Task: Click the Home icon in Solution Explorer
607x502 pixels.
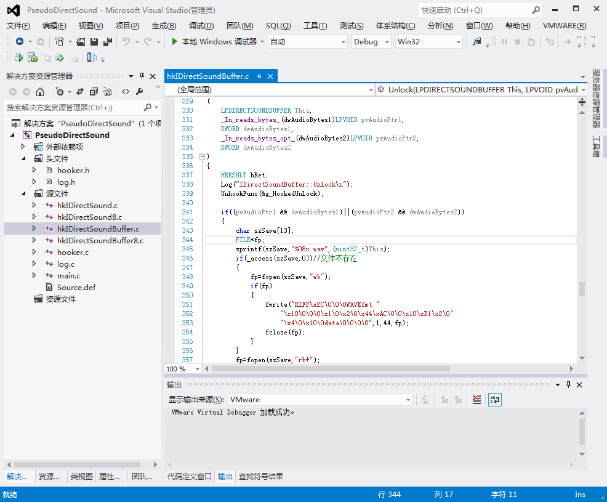Action: pos(40,92)
